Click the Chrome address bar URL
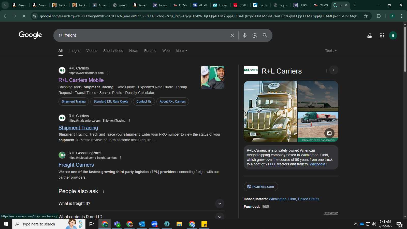 coord(200,16)
